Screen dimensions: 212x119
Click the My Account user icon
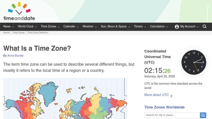tap(177, 27)
